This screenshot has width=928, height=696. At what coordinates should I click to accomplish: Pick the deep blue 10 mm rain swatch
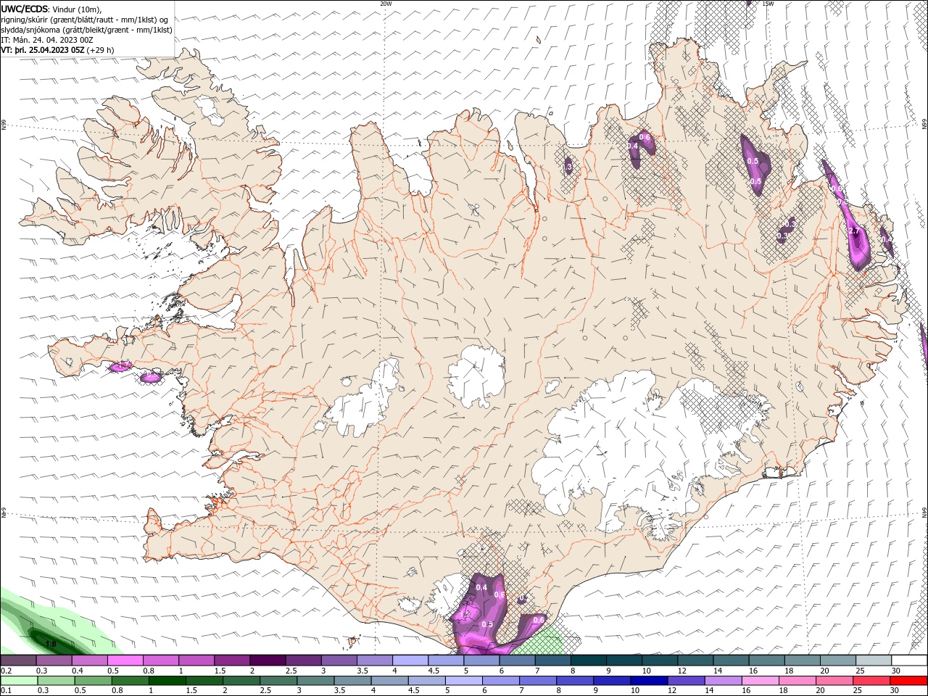pos(648,680)
